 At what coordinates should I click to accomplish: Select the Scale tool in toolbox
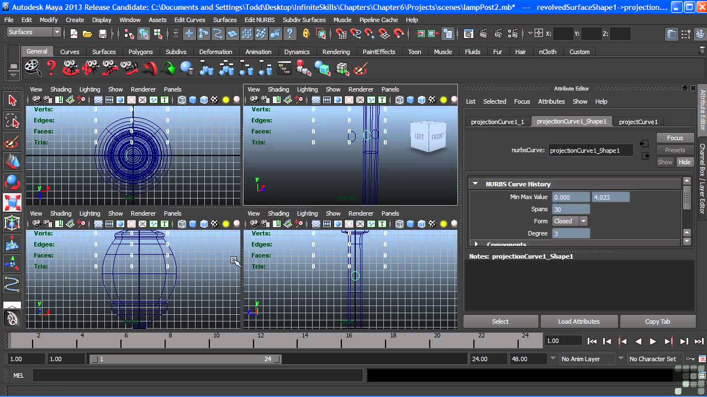[12, 202]
